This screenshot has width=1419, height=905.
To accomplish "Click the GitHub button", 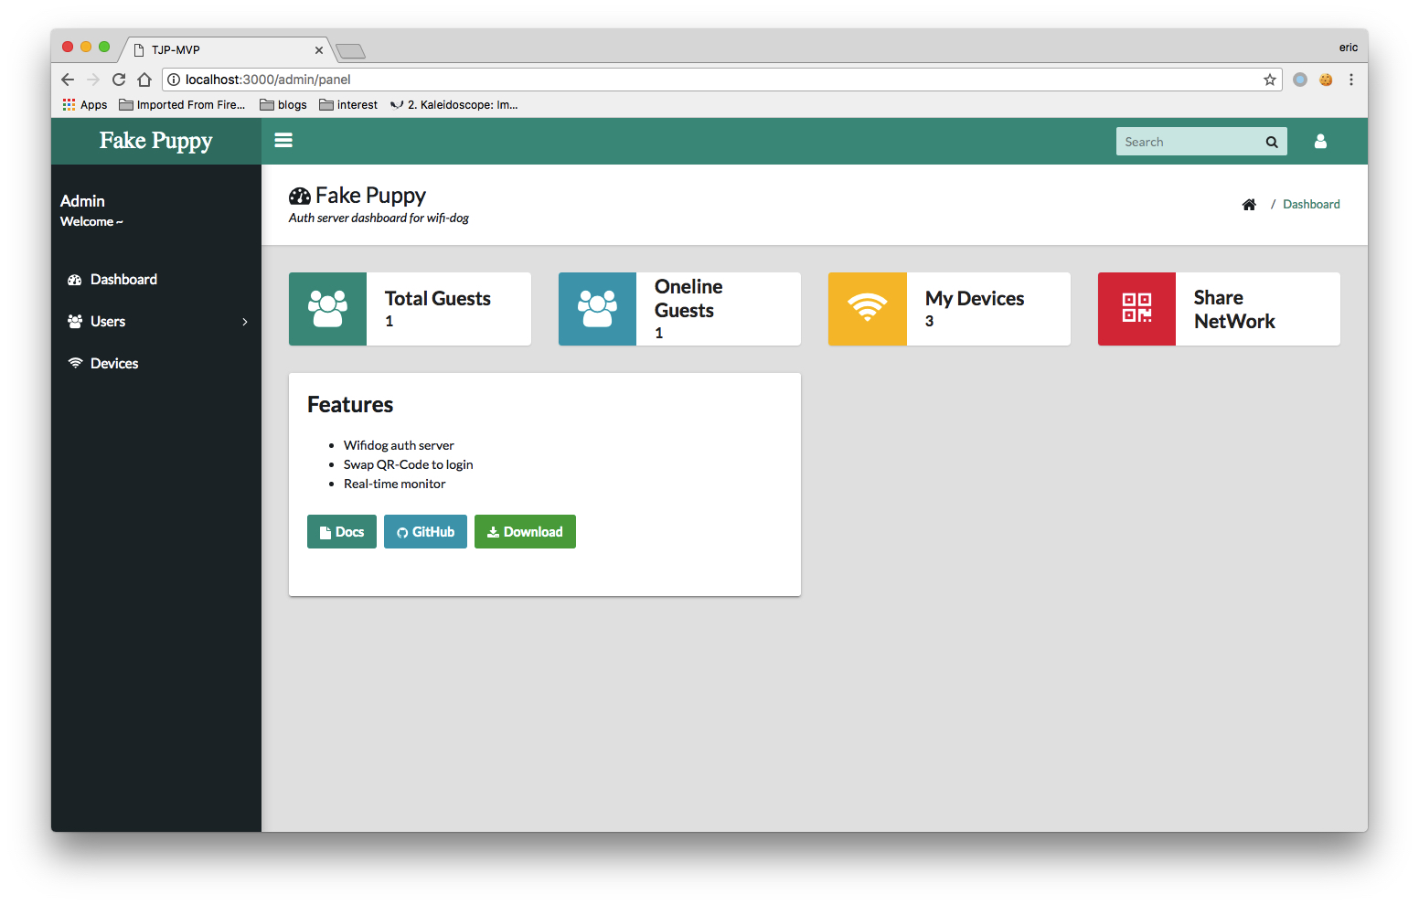I will (425, 532).
